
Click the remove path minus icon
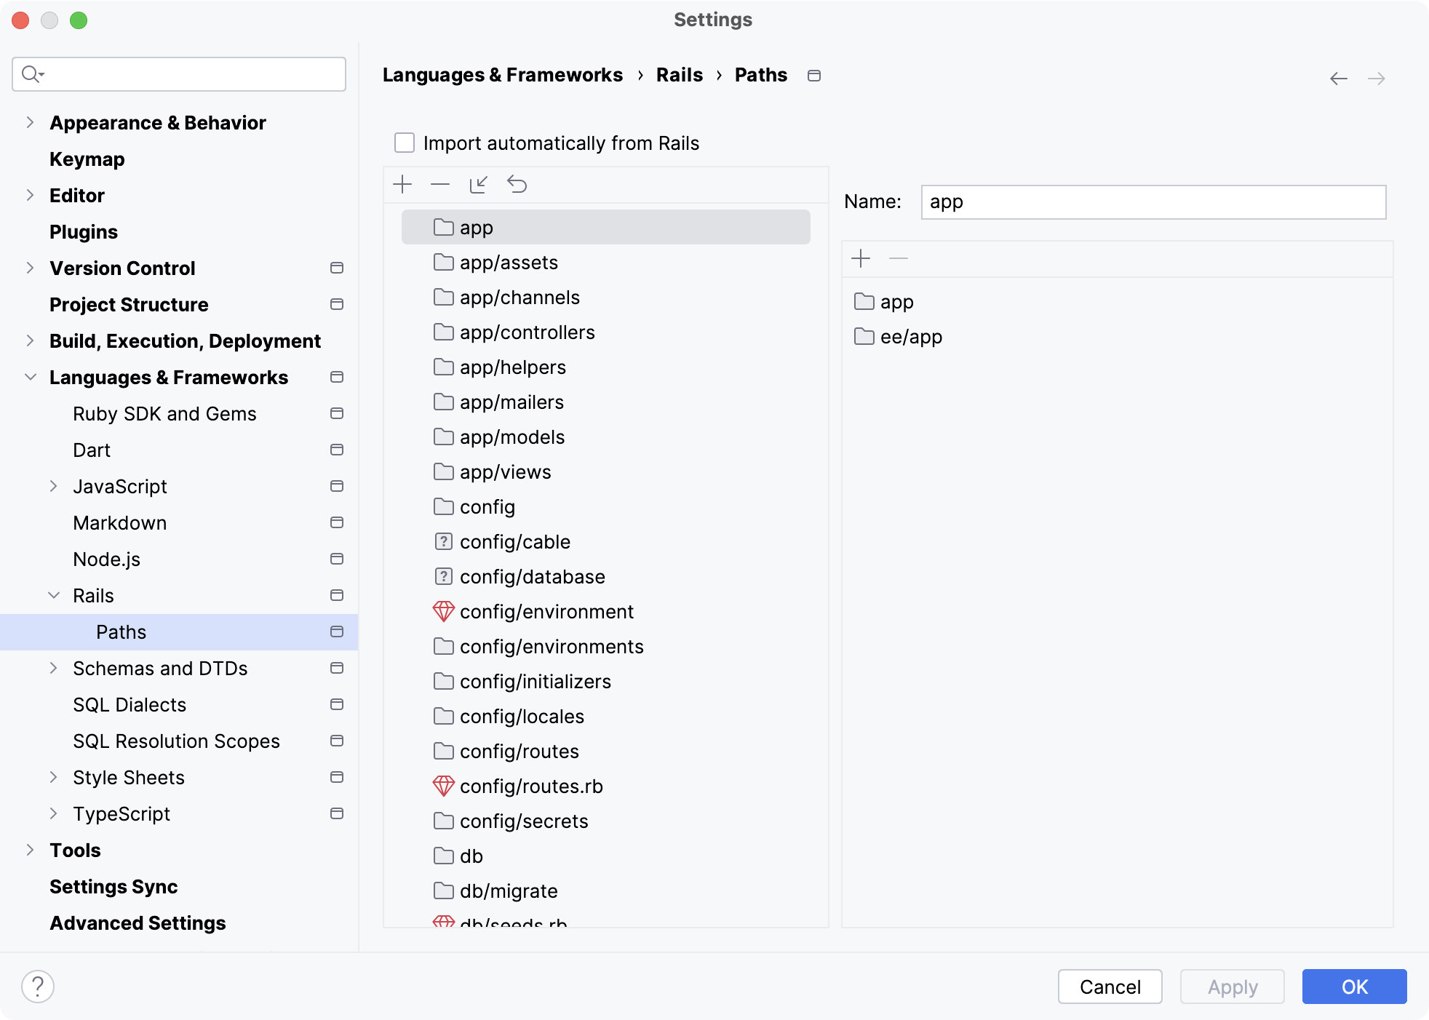440,184
